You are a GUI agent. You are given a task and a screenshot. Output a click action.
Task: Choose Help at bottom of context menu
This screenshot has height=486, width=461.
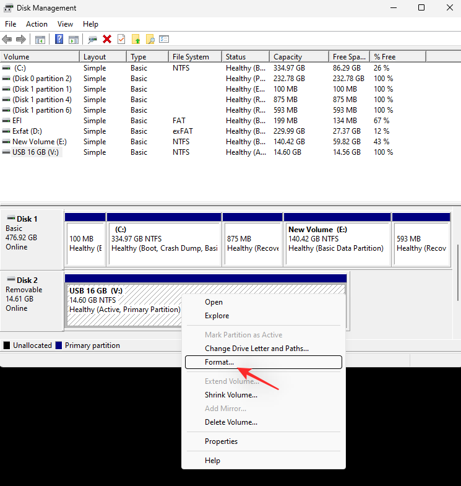264,461
